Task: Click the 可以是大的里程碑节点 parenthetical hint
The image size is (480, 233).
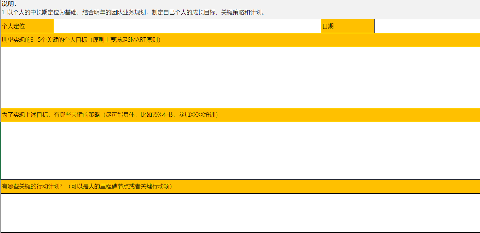Action: click(99, 187)
